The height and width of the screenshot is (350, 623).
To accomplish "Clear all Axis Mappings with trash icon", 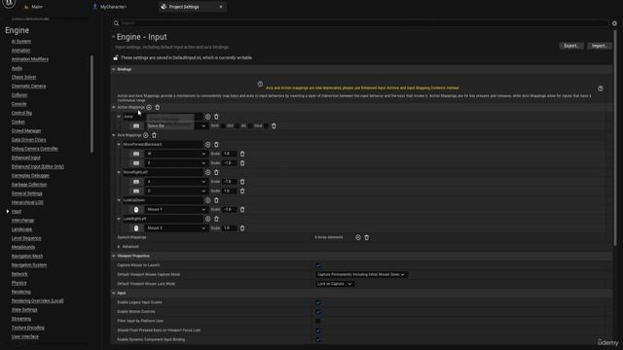I will (x=154, y=135).
